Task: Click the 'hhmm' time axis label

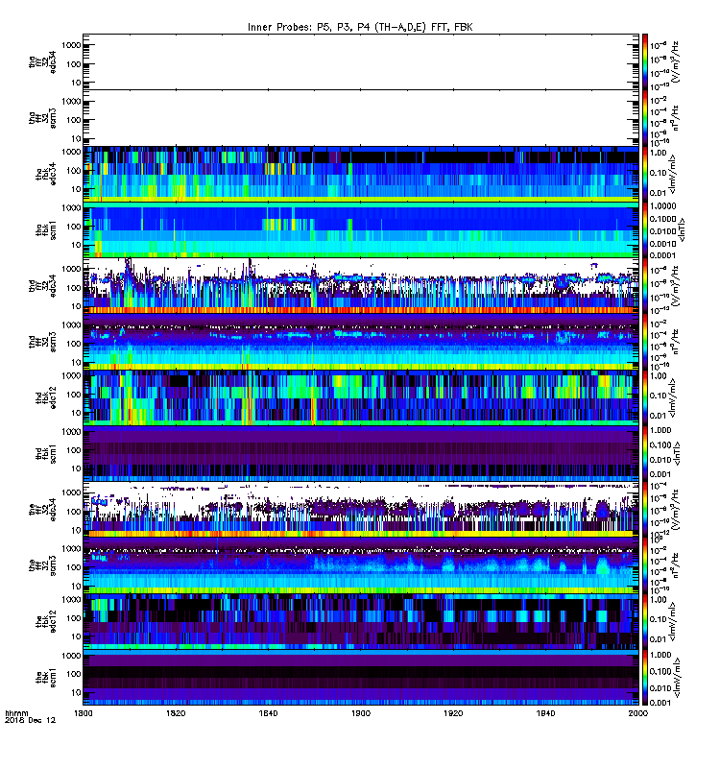Action: (x=16, y=713)
